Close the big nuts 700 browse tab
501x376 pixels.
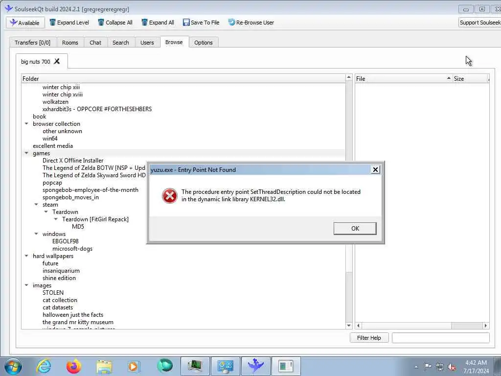pos(57,61)
